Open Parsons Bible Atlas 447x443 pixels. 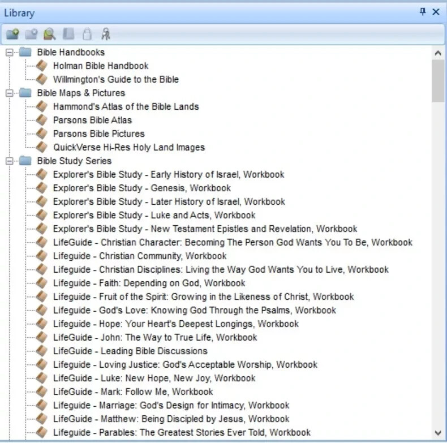point(92,121)
